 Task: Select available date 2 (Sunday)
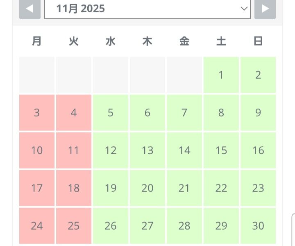pos(258,75)
